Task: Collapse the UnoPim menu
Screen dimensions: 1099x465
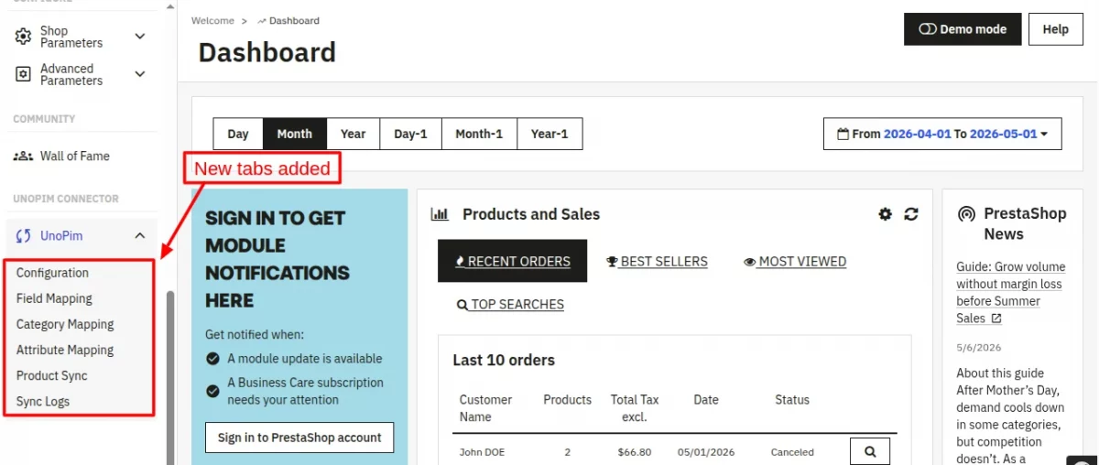Action: [140, 236]
